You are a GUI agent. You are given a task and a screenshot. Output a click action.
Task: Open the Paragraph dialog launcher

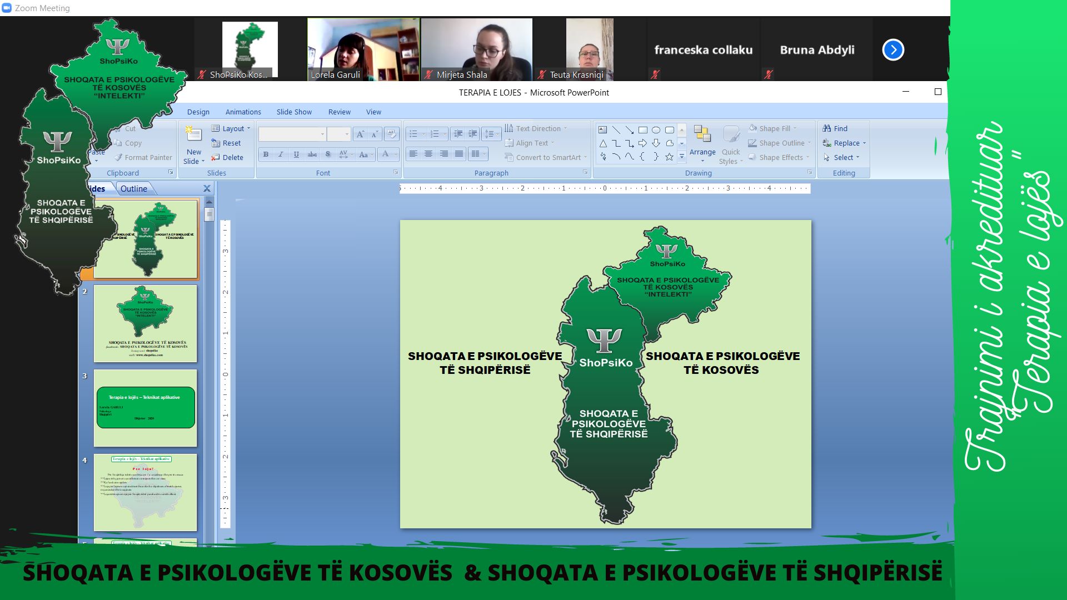(585, 172)
